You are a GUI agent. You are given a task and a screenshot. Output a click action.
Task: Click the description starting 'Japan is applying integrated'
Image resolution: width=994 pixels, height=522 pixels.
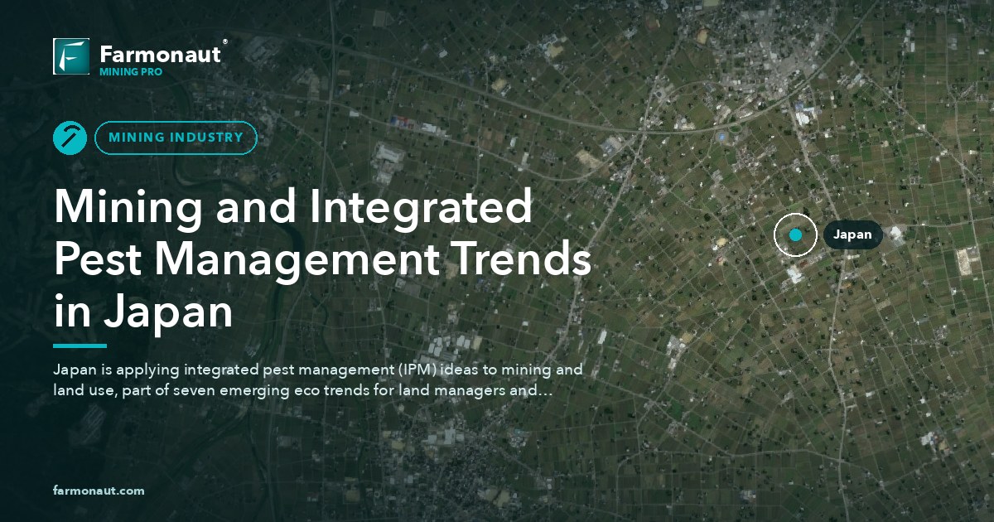(x=318, y=379)
